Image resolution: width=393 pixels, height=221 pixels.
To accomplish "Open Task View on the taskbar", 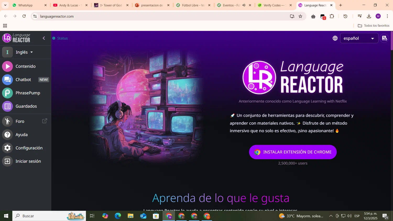I will click(x=92, y=216).
